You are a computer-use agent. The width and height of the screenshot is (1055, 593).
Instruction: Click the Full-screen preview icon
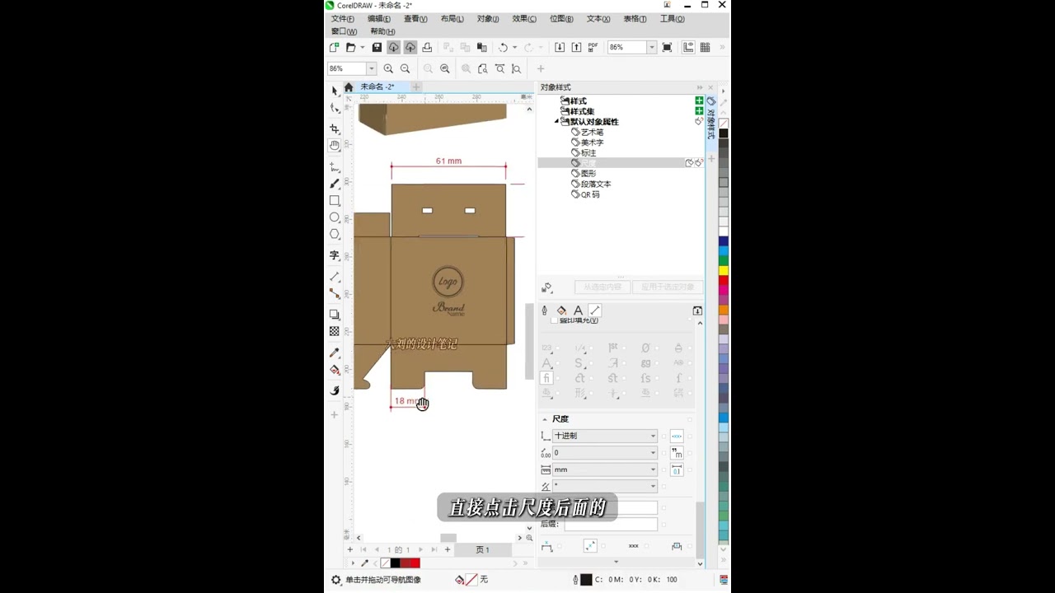pyautogui.click(x=667, y=48)
